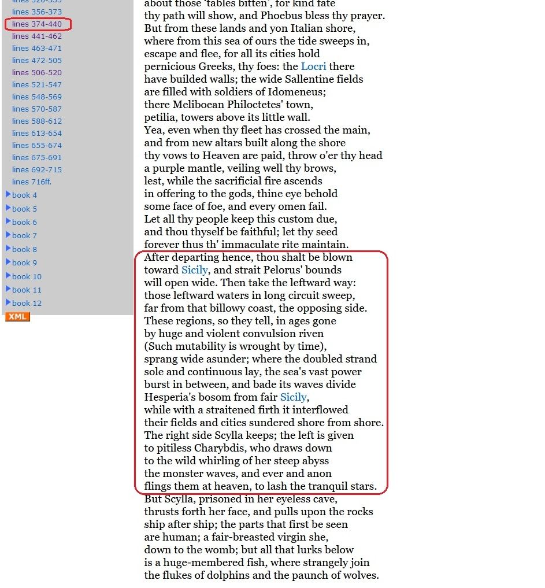The width and height of the screenshot is (545, 588).
Task: Open book 5 link
Action: [24, 209]
